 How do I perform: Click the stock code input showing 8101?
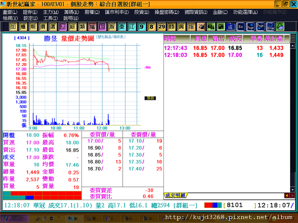(x=240, y=205)
